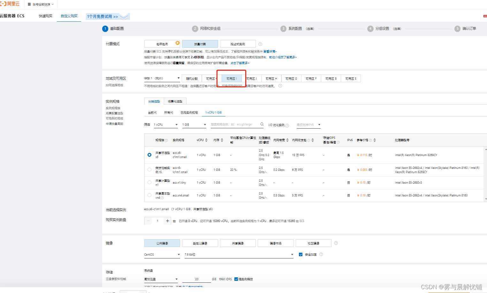Screen dimensions: 487x293
Task: Sort the table by vCPU
Action: (x=206, y=140)
